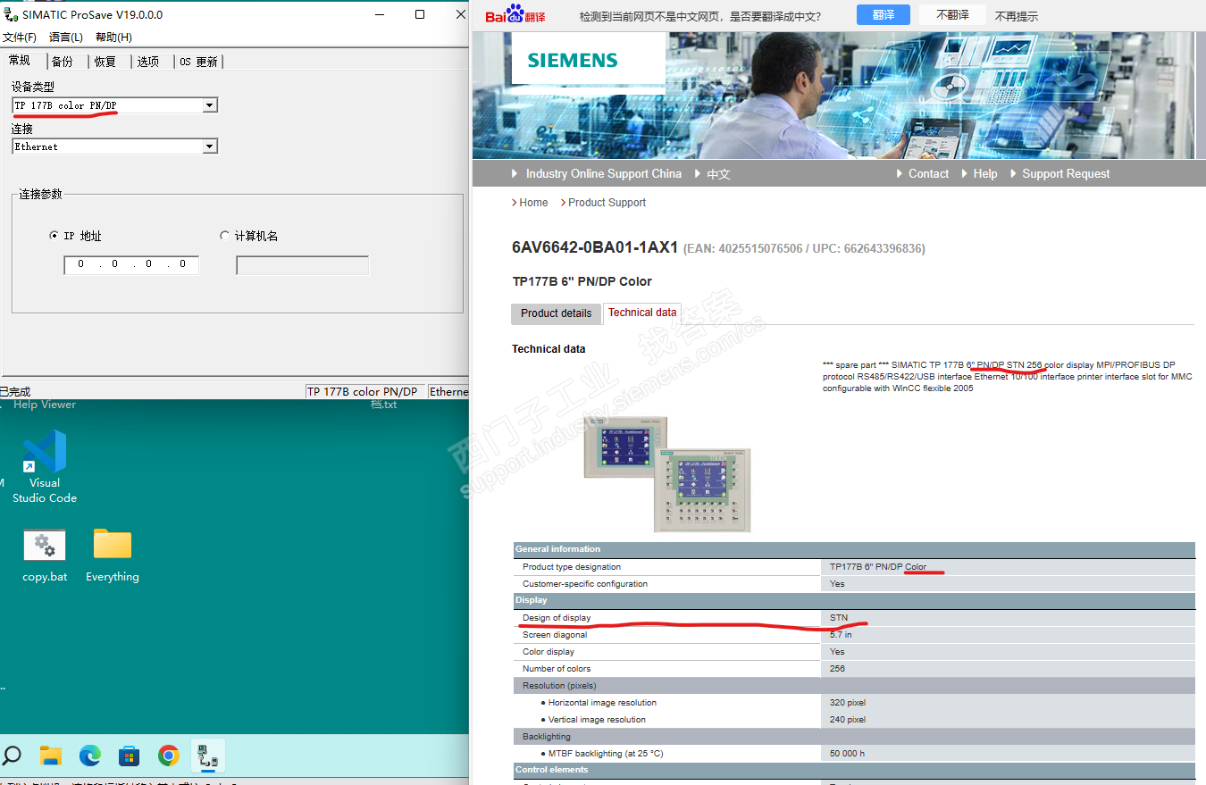Open the Contact link

pos(928,174)
